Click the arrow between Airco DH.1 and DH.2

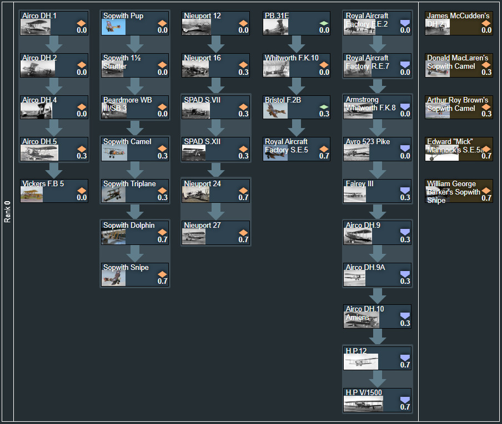click(54, 44)
